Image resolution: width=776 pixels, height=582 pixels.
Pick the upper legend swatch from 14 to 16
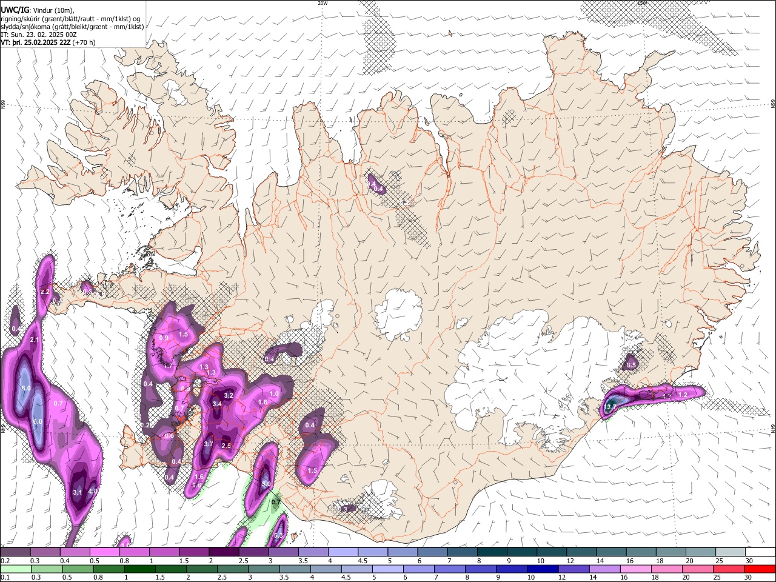click(612, 552)
